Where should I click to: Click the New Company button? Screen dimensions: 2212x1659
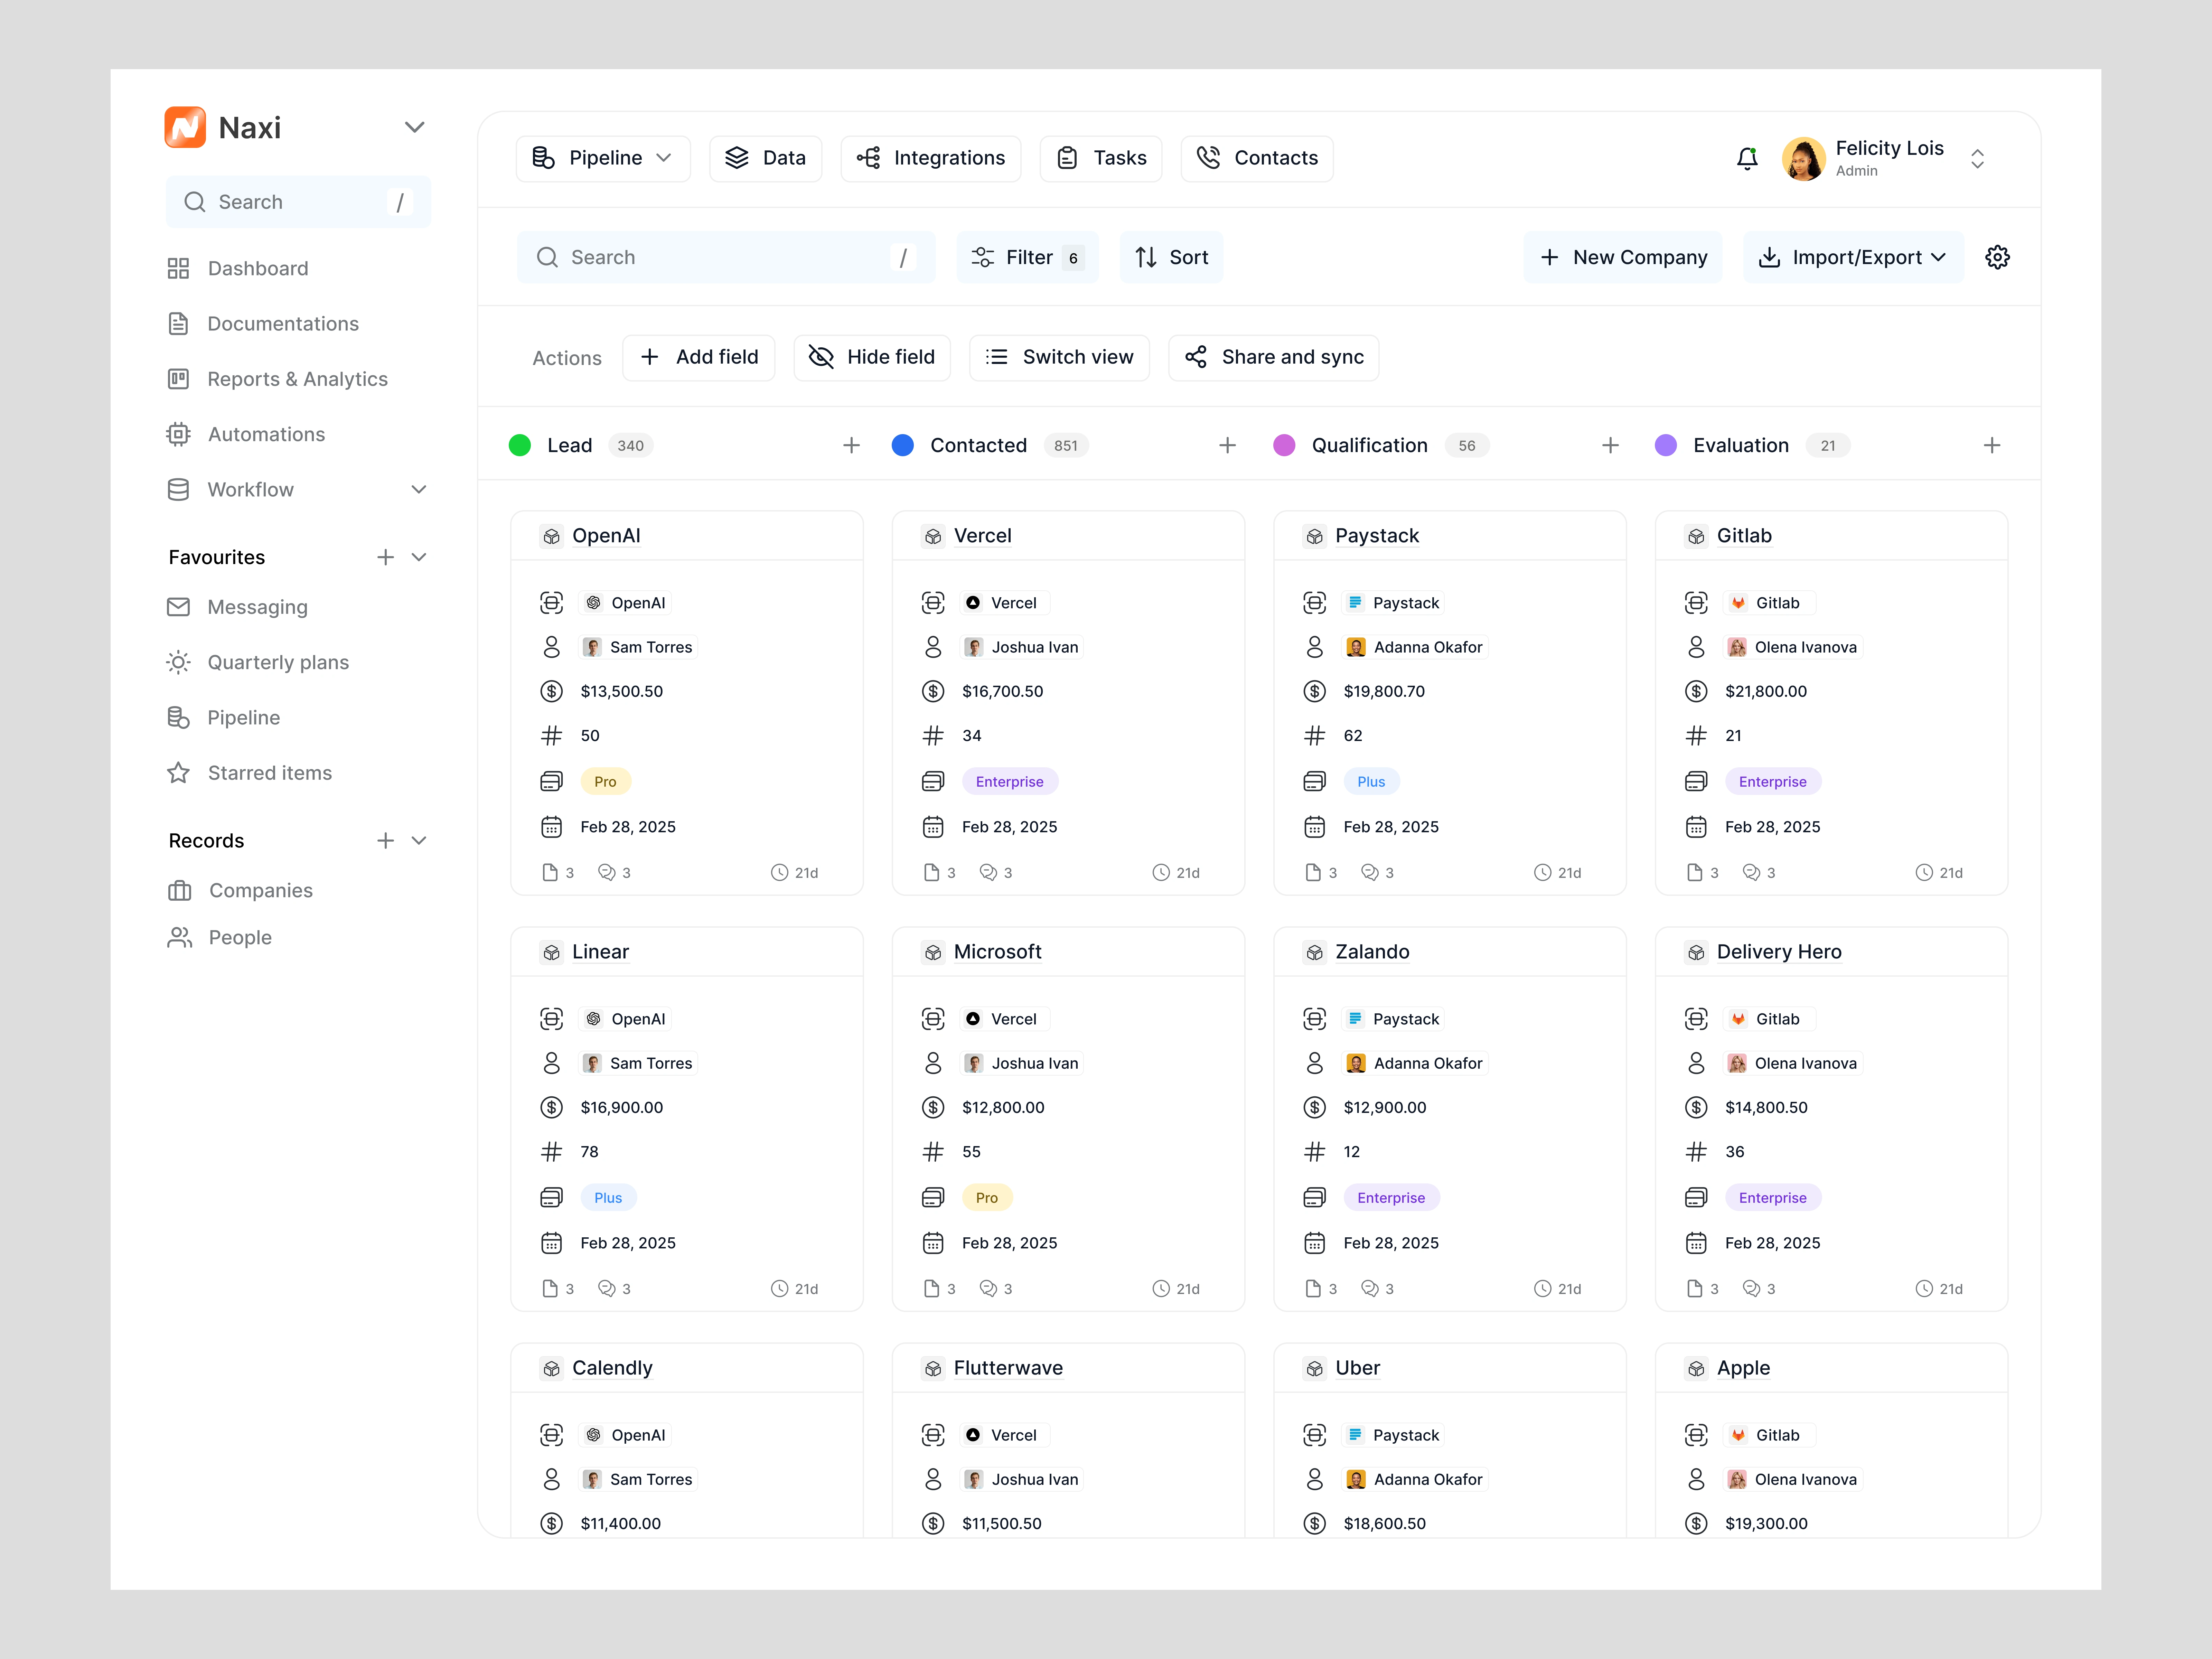[1623, 257]
